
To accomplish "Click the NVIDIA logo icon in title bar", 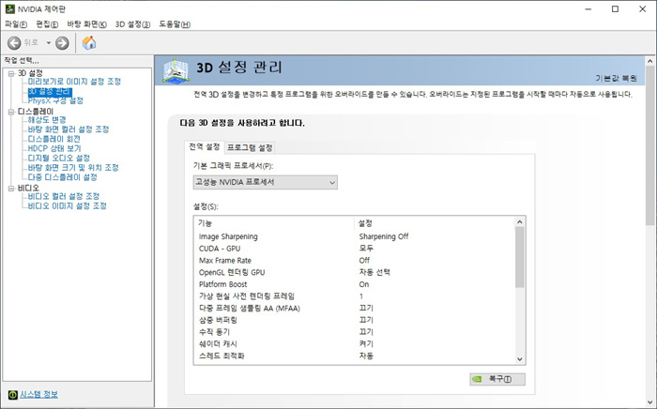I will [x=10, y=8].
